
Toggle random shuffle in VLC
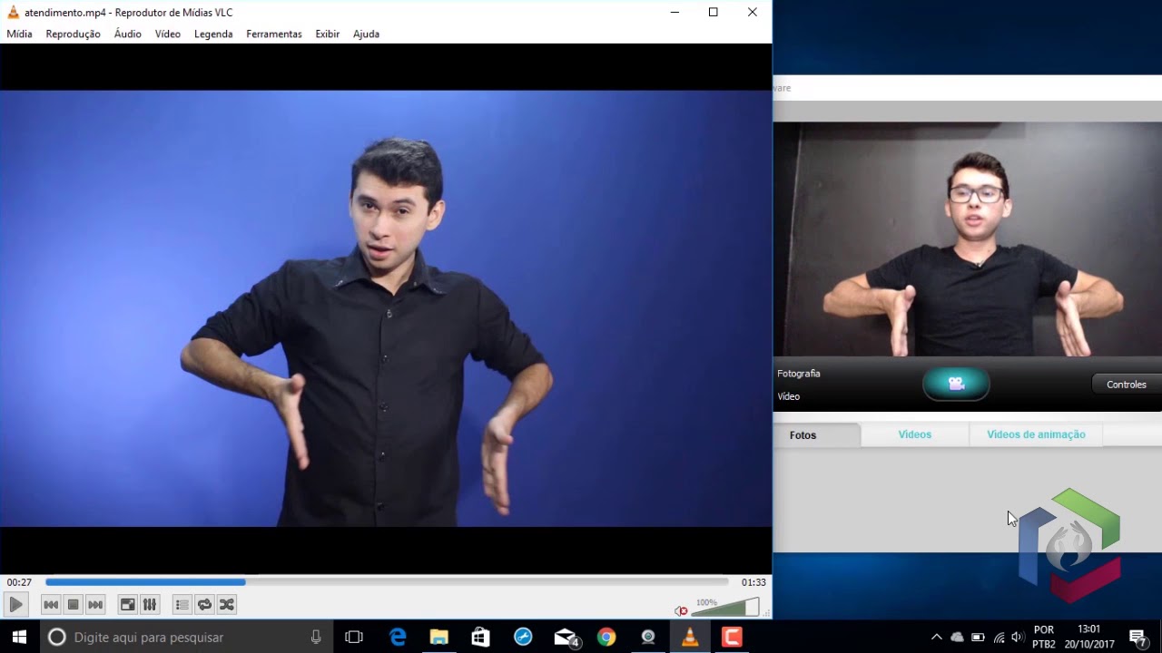[x=227, y=604]
